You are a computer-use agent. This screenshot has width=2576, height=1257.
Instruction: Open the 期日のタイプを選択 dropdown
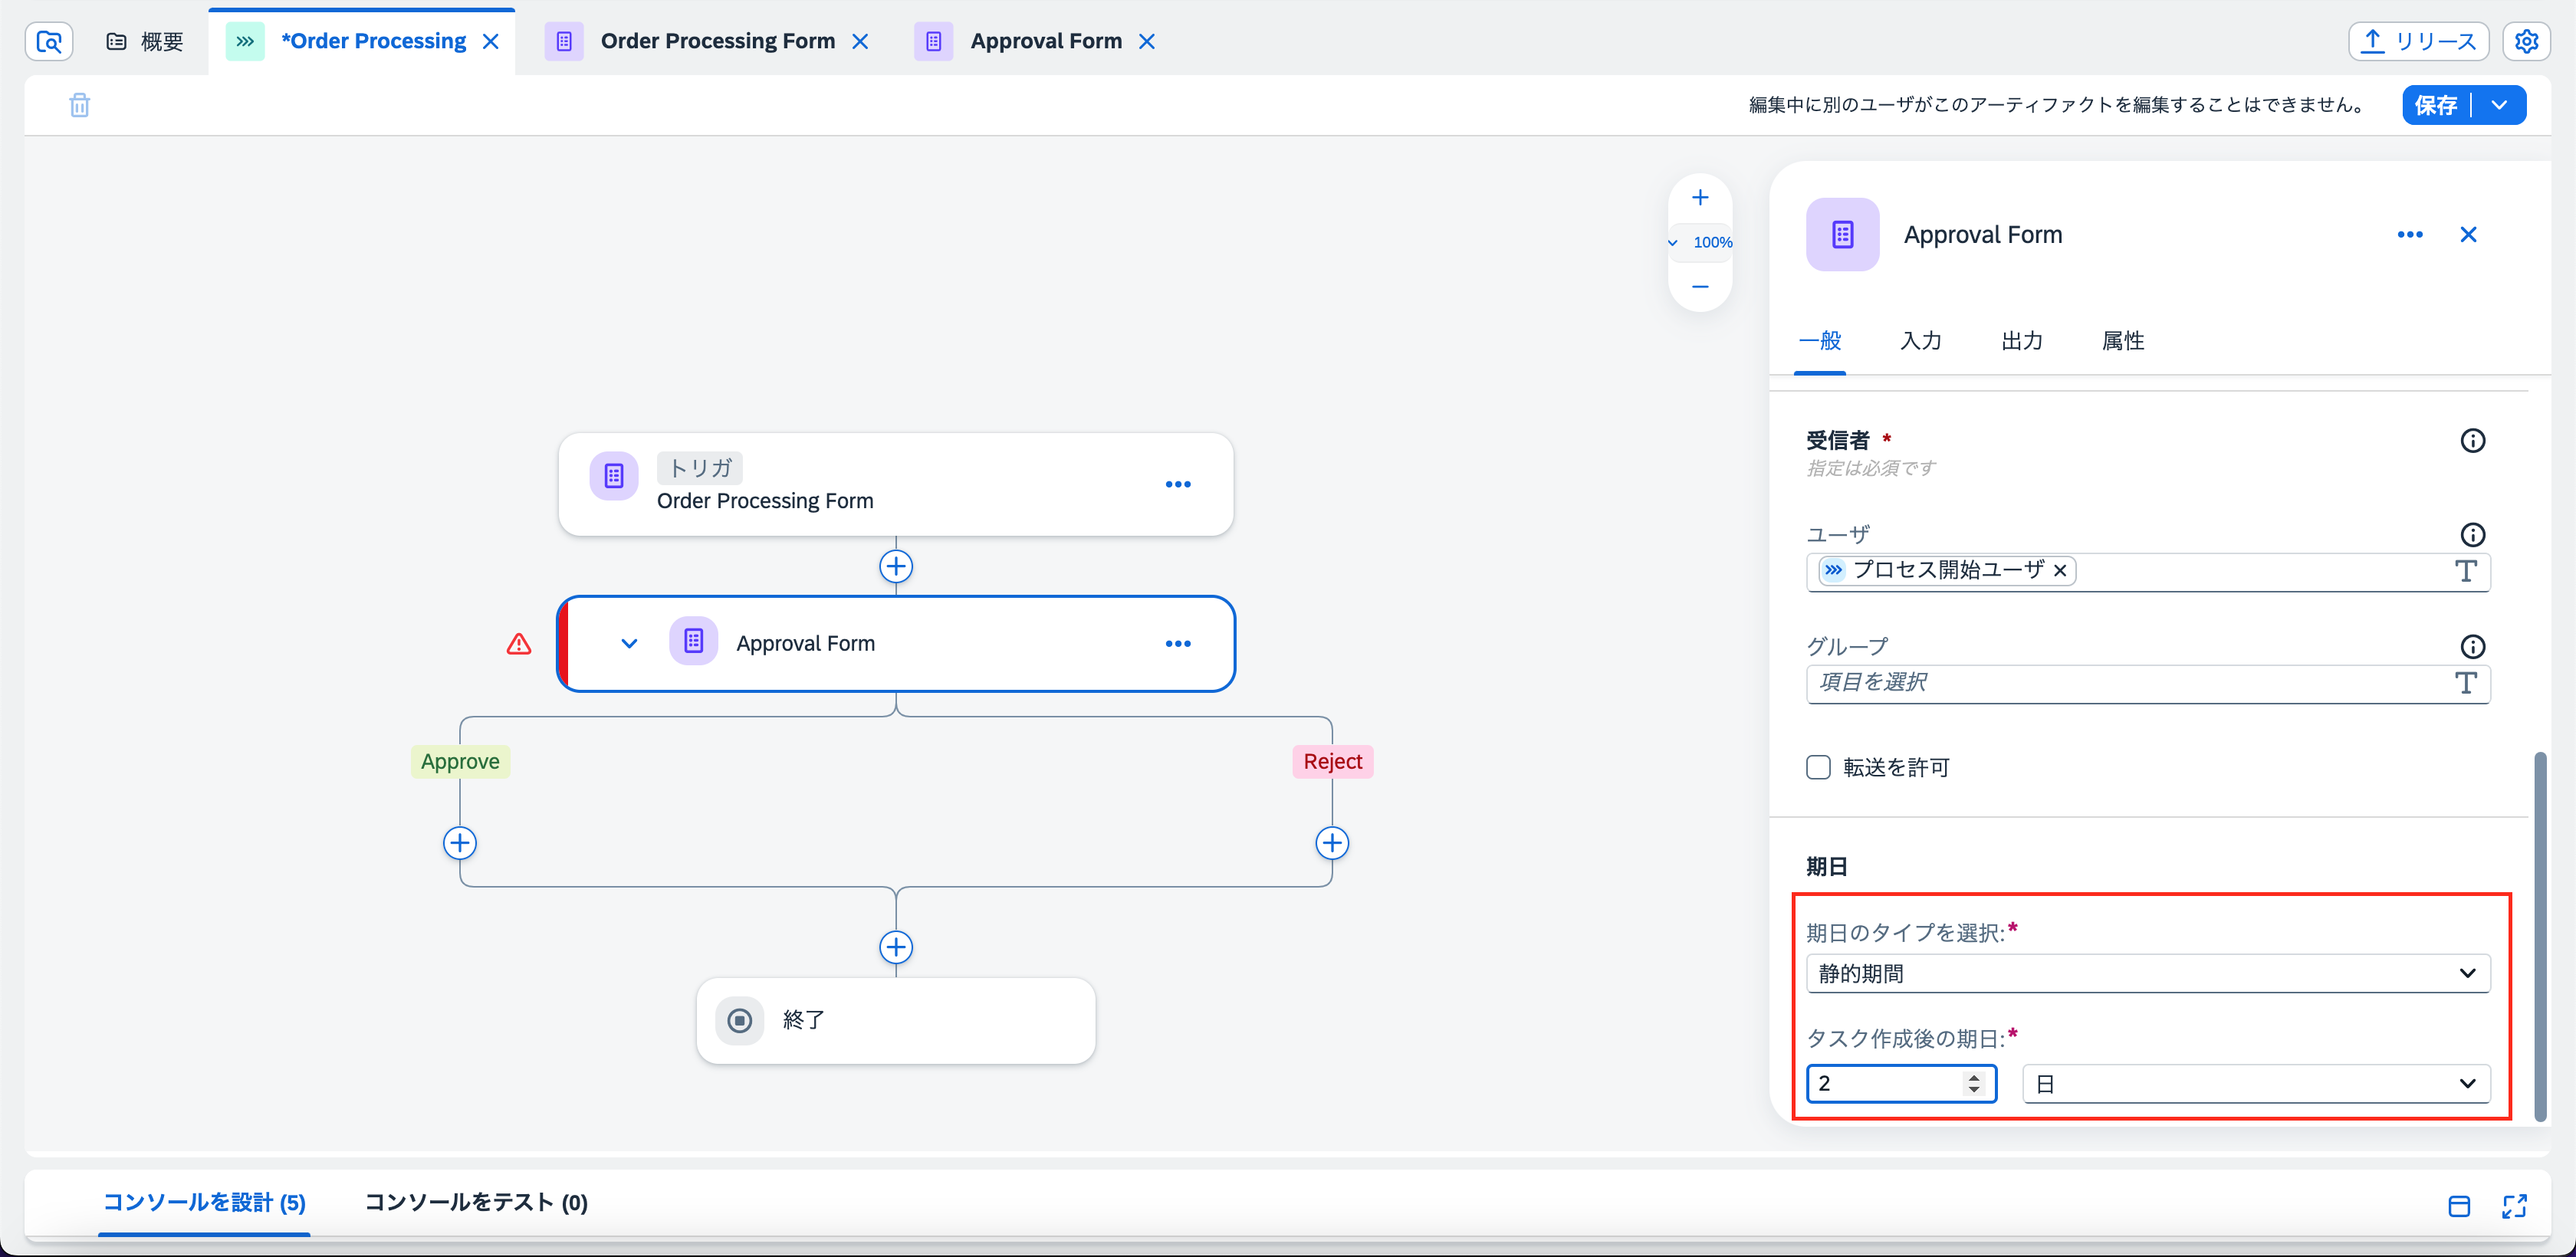[x=2148, y=973]
